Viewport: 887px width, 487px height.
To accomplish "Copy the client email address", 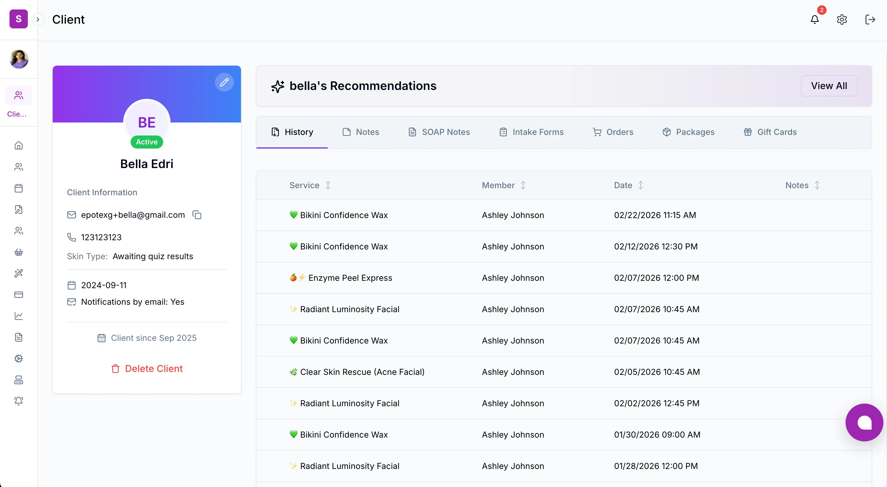I will 197,215.
